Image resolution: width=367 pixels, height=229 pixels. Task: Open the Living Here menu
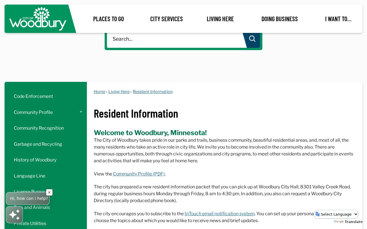[x=220, y=19]
